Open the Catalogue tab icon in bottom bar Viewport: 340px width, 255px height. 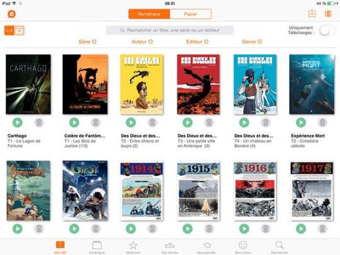pyautogui.click(x=97, y=246)
